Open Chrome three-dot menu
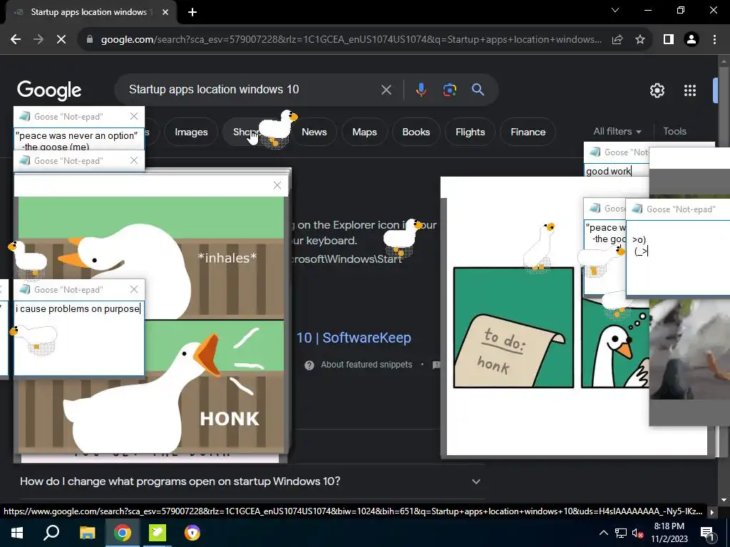The height and width of the screenshot is (547, 730). click(714, 40)
